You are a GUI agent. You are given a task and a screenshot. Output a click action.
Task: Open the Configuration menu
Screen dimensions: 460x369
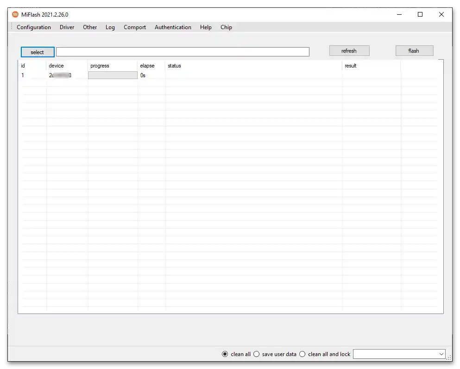34,27
